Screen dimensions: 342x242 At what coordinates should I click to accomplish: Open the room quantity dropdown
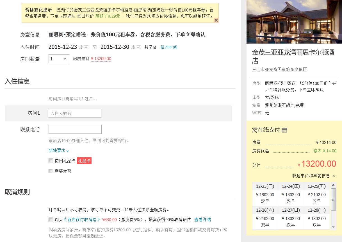[x=59, y=59]
